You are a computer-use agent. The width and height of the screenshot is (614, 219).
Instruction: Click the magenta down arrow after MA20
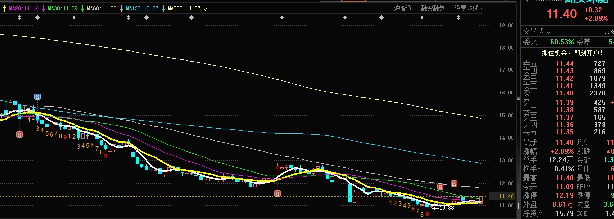[44, 8]
